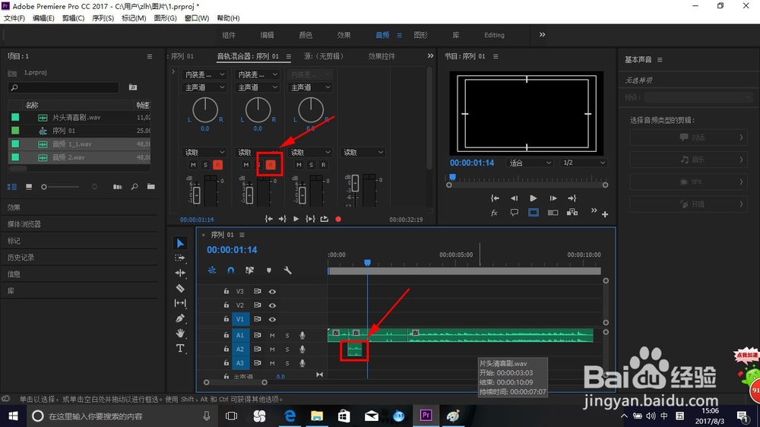Toggle lock on track A3
This screenshot has height=427, width=760.
click(226, 362)
